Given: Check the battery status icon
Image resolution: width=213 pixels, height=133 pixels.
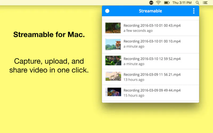Looking at the screenshot, I should (167, 3).
